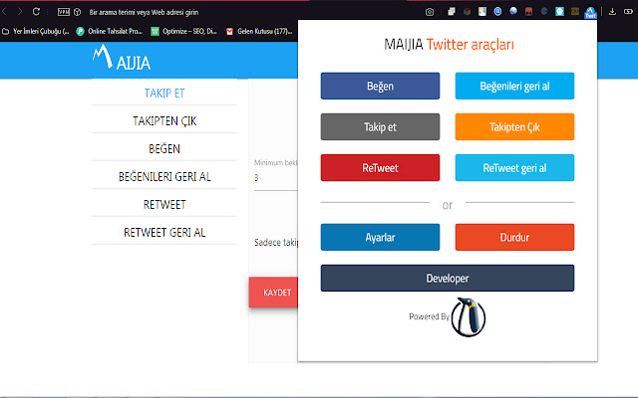The width and height of the screenshot is (638, 398).
Task: Click the KAYDET save button
Action: (273, 293)
